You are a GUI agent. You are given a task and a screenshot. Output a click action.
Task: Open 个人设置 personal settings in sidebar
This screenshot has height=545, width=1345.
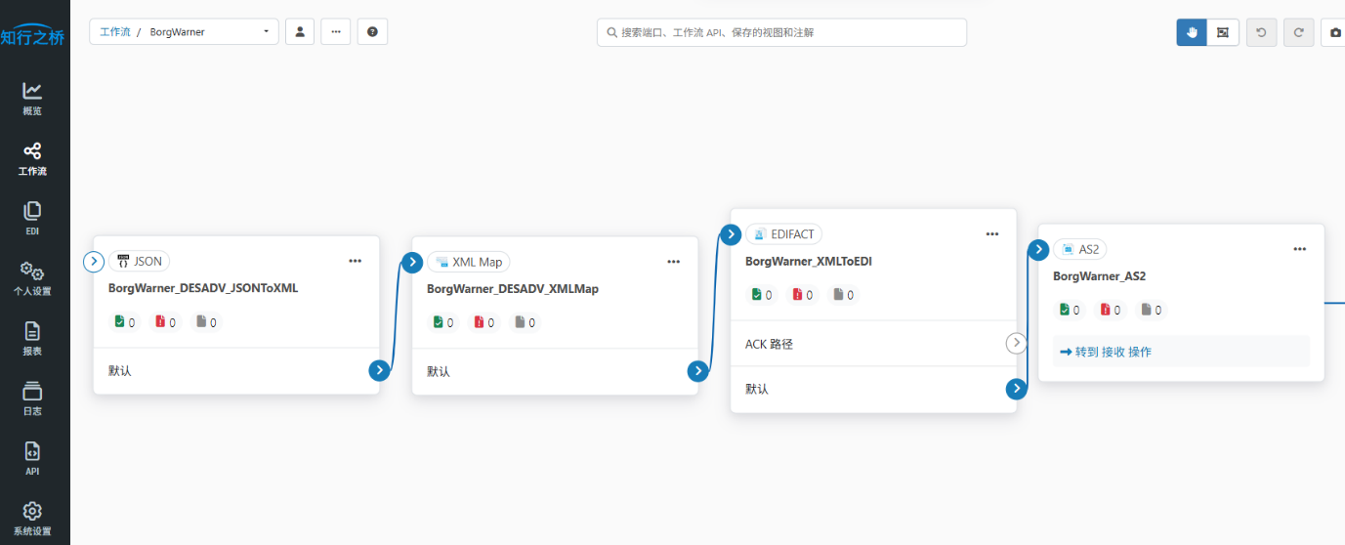tap(33, 277)
